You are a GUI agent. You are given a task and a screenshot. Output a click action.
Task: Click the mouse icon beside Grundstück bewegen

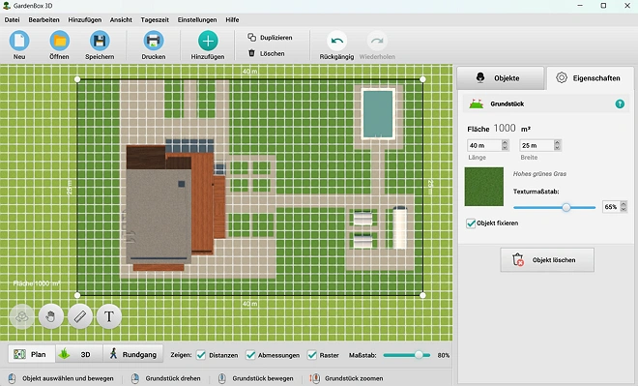click(221, 378)
